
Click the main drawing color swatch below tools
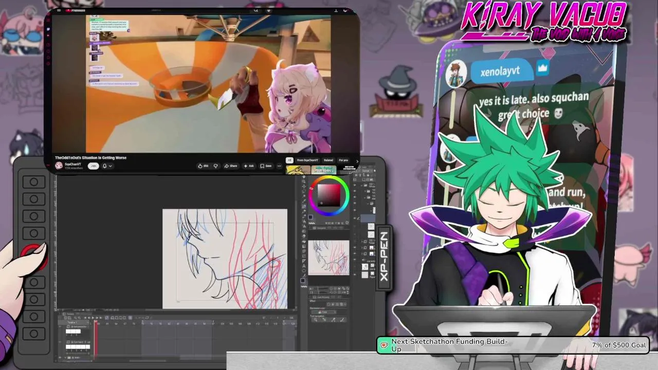point(303,281)
